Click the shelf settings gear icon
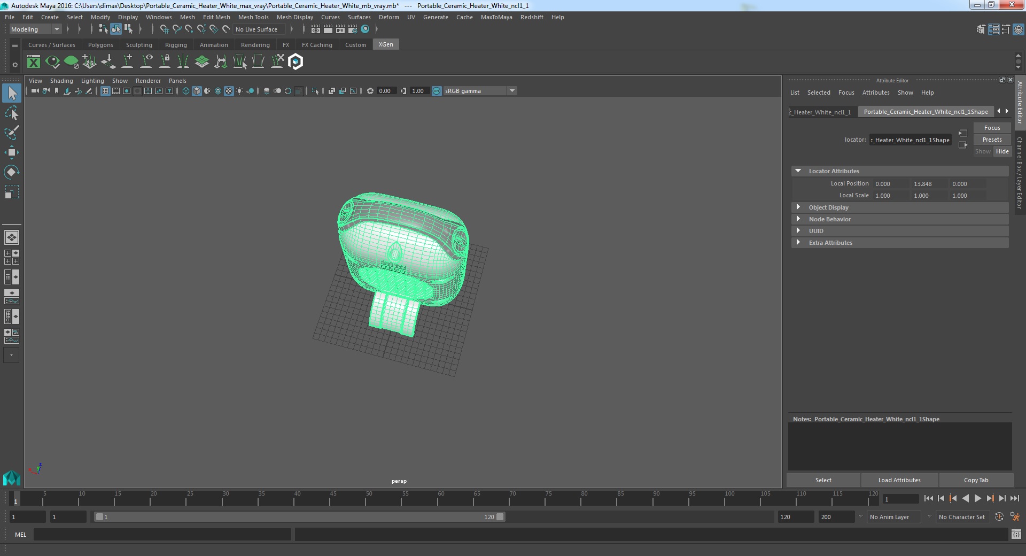The width and height of the screenshot is (1026, 556). (x=15, y=65)
